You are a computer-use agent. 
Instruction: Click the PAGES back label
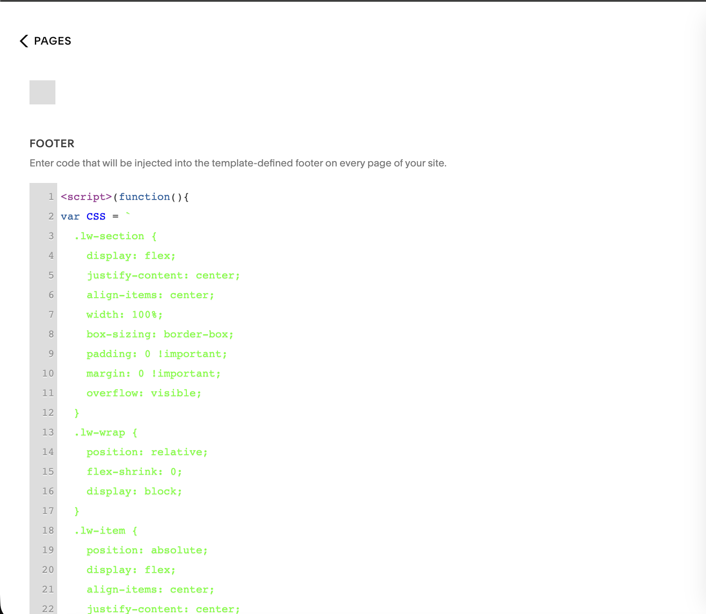point(53,41)
